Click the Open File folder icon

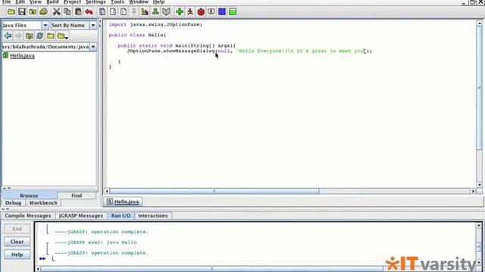pos(11,12)
